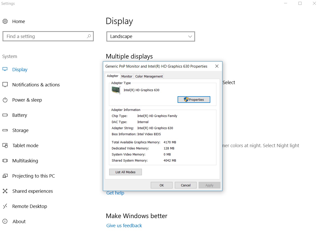Click the Make Windows better heading
Image resolution: width=320 pixels, height=250 pixels.
pyautogui.click(x=137, y=216)
